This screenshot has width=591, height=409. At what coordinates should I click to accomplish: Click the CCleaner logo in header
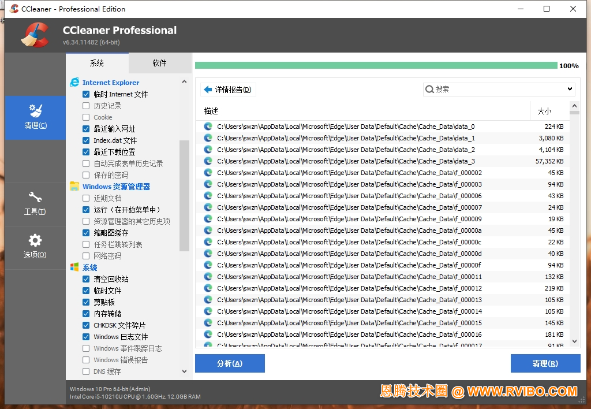[35, 35]
